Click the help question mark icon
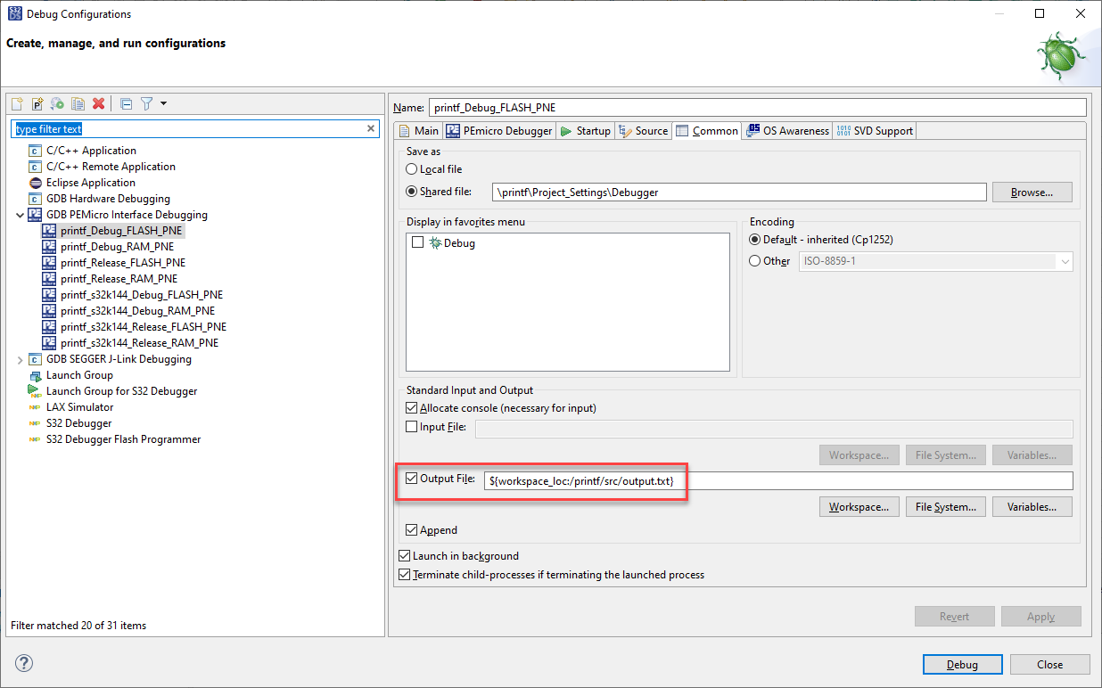This screenshot has width=1102, height=688. pos(23,663)
